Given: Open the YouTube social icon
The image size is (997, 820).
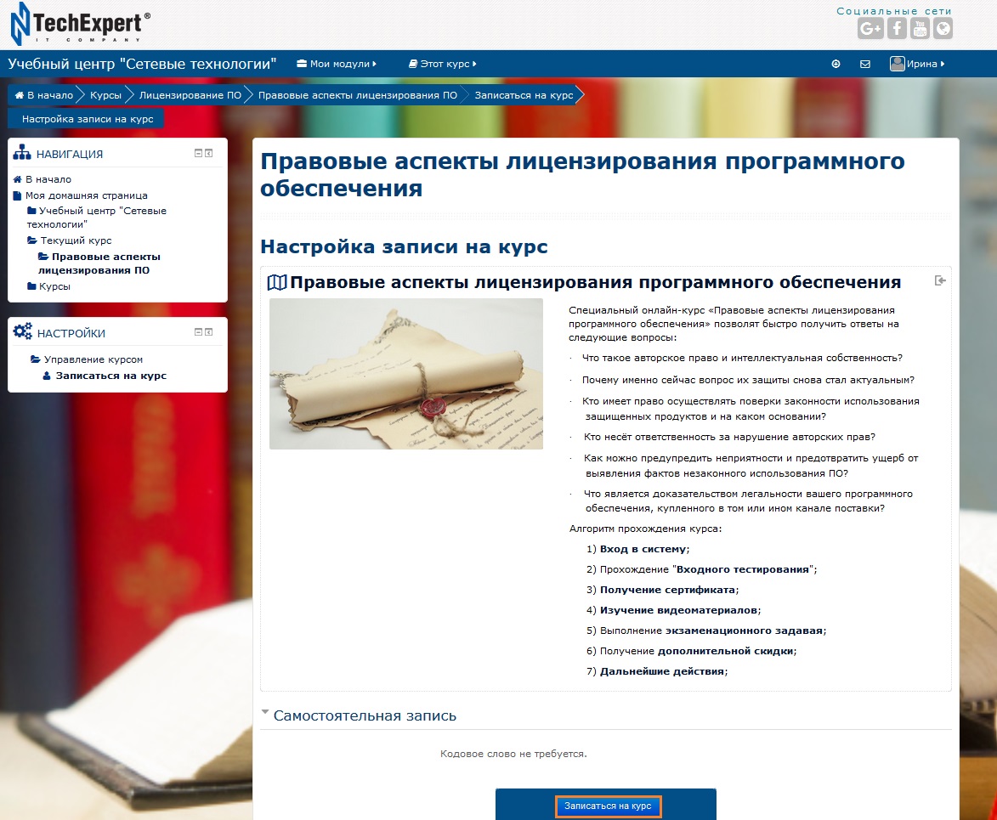Looking at the screenshot, I should [920, 28].
